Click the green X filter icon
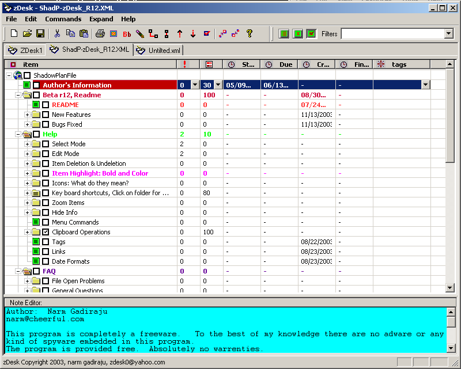Viewport: 461px width, 369px height. (297, 34)
